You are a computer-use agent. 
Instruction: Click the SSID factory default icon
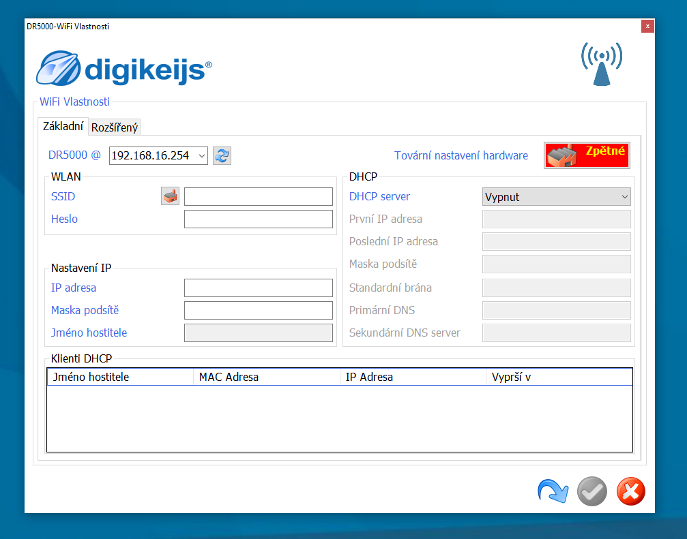point(170,196)
